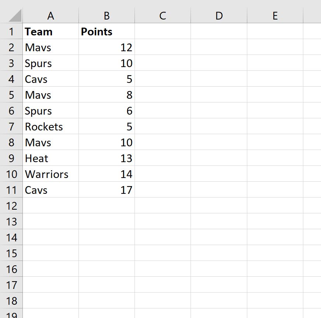This screenshot has width=321, height=318.
Task: Select row 12 header
Action: pos(11,206)
